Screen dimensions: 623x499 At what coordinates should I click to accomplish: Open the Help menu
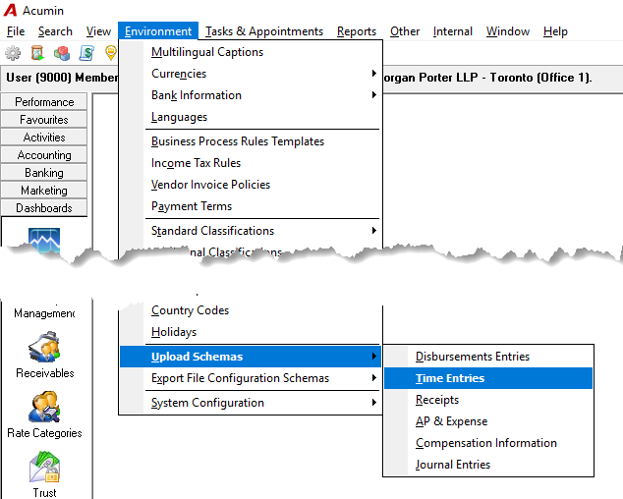(555, 31)
